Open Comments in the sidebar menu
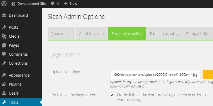This screenshot has height=106, width=213. [18, 54]
